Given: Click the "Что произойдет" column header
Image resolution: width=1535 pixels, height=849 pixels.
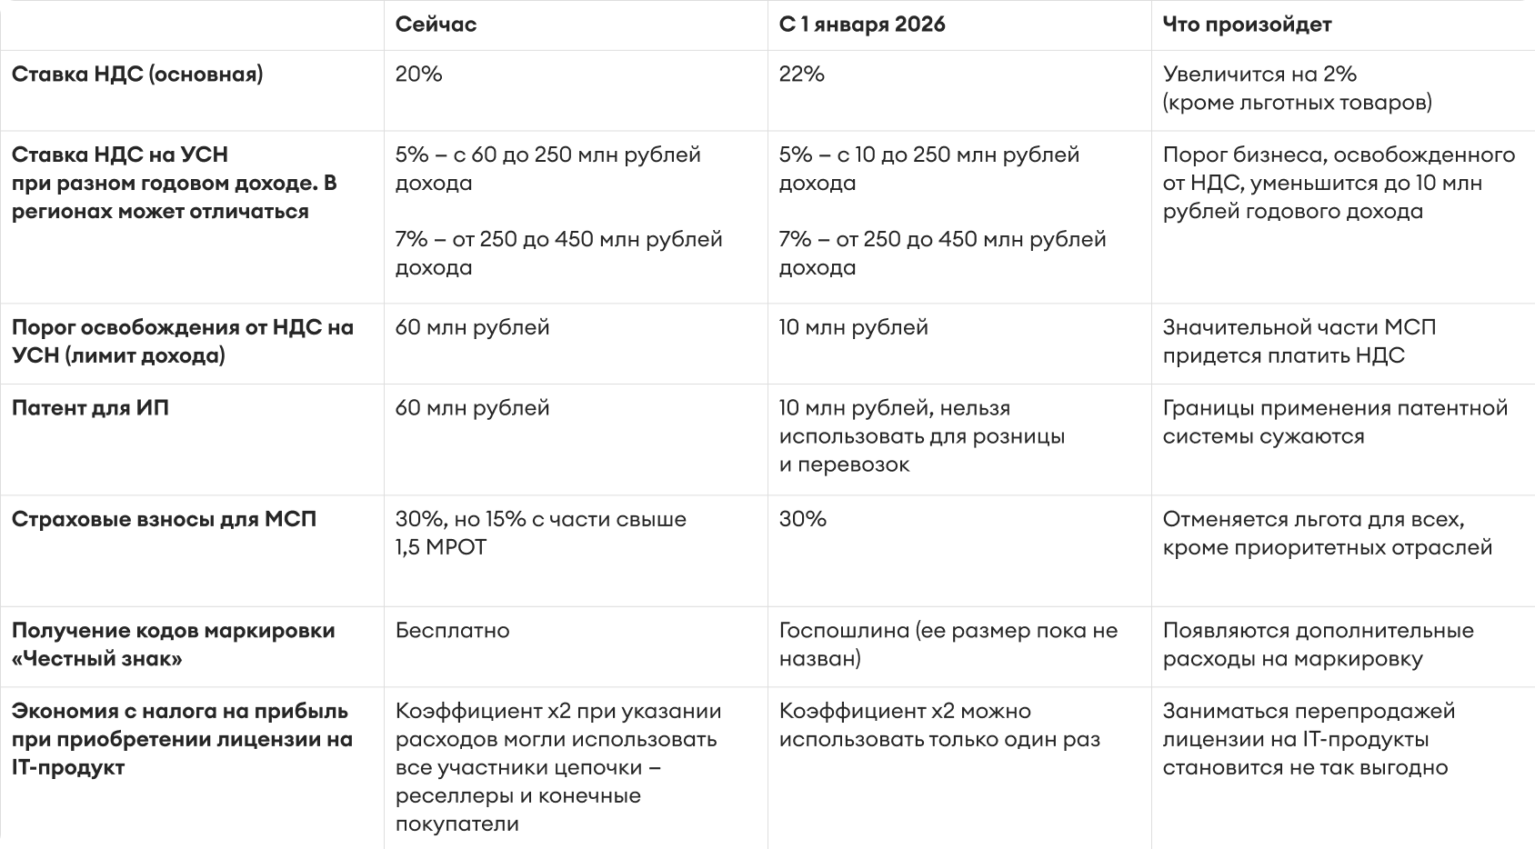Looking at the screenshot, I should [x=1247, y=25].
